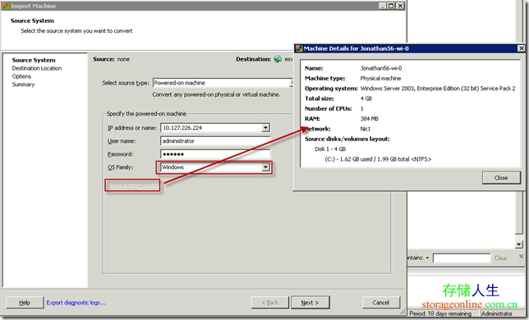This screenshot has height=320, width=529.
Task: Click the Disk 1 - 4 GB entry
Action: 330,149
